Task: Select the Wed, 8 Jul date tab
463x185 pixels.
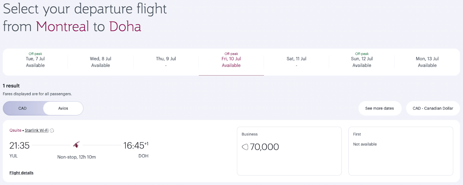Action: 100,62
